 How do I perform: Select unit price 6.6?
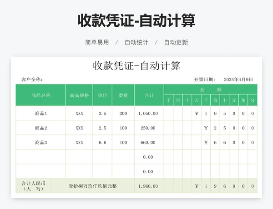pyautogui.click(x=102, y=143)
